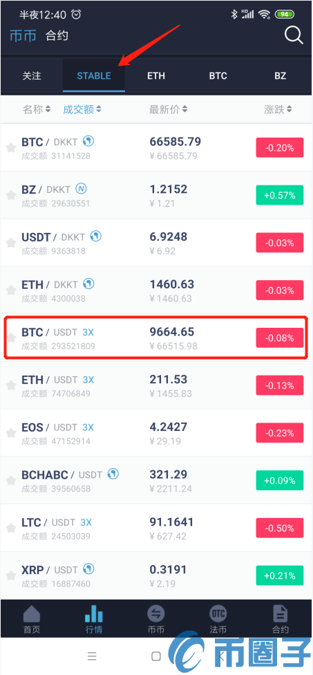313x675 pixels.
Task: Open the 合约 contract document icon
Action: coord(281,614)
